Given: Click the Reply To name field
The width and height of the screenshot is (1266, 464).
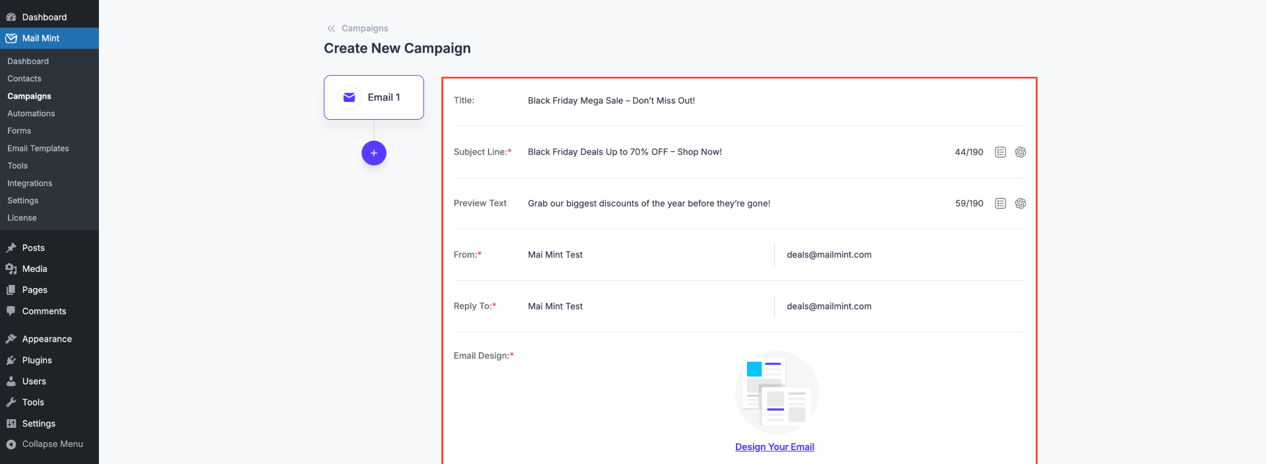Looking at the screenshot, I should coord(648,306).
